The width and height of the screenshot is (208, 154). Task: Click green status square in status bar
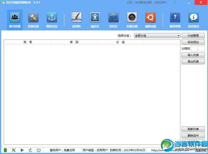5,150
